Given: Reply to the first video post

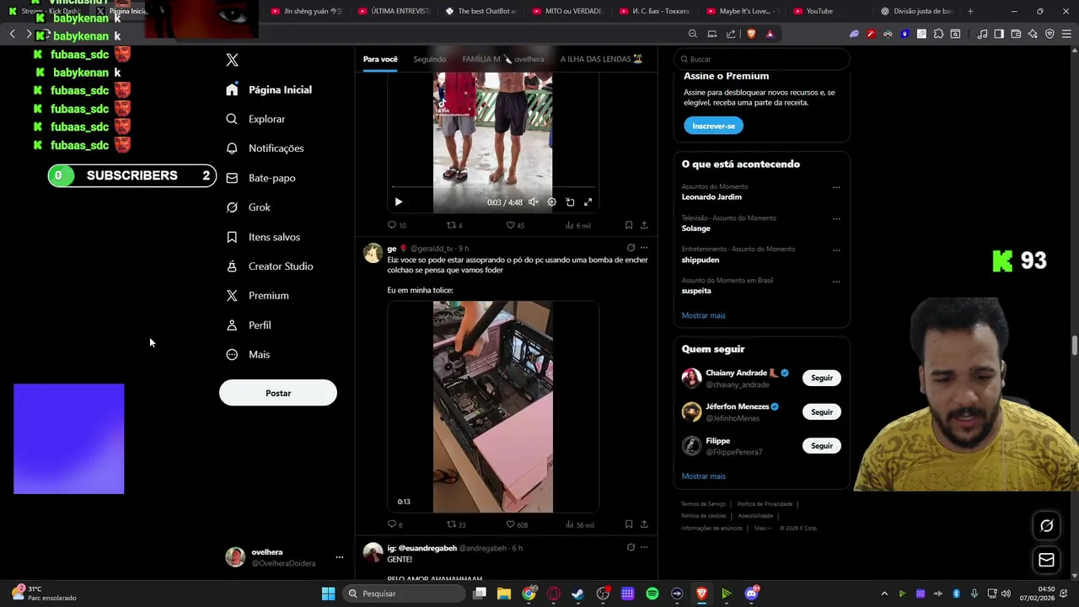Looking at the screenshot, I should click(396, 225).
